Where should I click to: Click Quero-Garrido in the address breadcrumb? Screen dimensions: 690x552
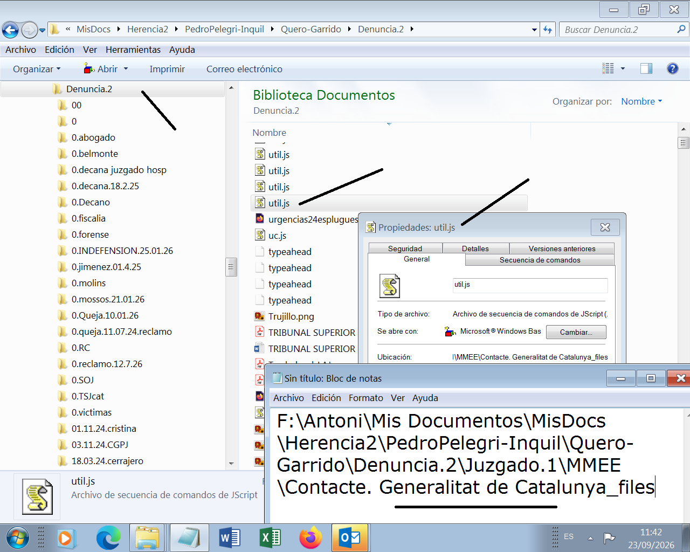pyautogui.click(x=310, y=29)
